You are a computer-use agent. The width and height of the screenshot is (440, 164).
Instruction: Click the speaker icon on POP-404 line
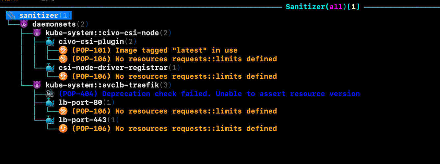(50, 94)
